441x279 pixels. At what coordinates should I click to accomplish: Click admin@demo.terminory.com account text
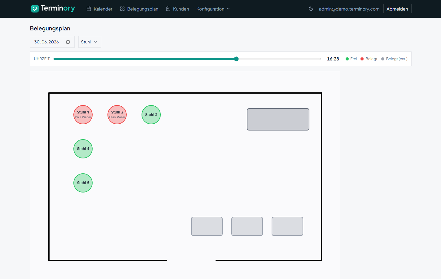(349, 9)
